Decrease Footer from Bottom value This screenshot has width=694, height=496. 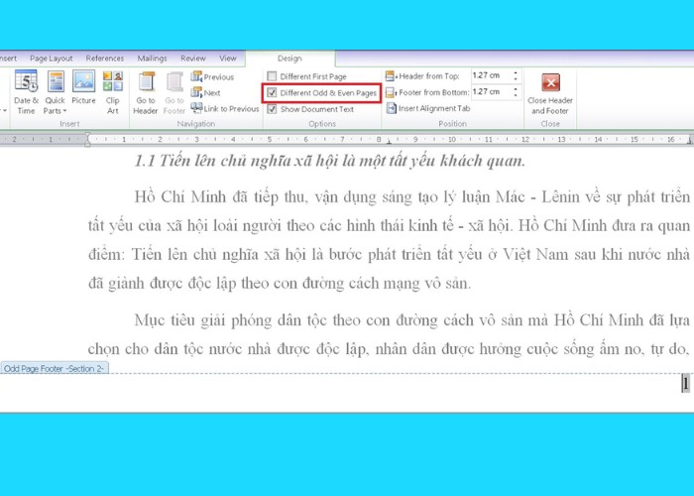click(x=516, y=95)
